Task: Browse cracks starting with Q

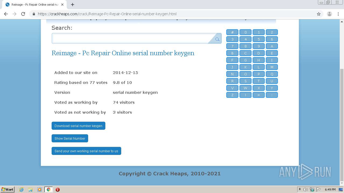Action: 272,74
